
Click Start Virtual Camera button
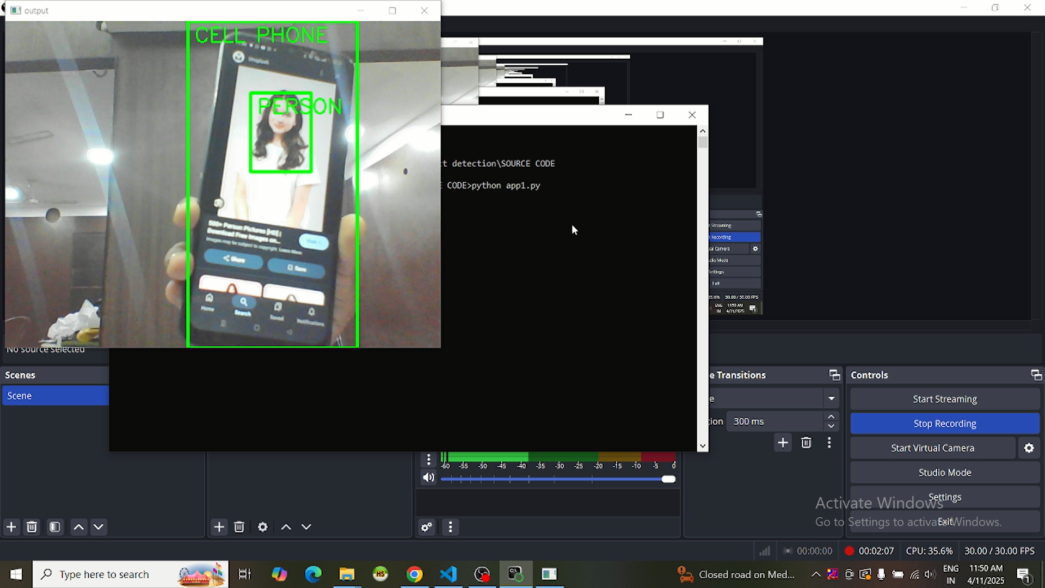pos(933,448)
